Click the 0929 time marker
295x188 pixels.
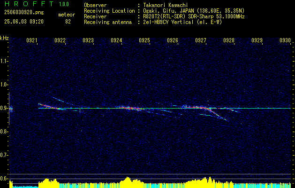tap(257, 40)
